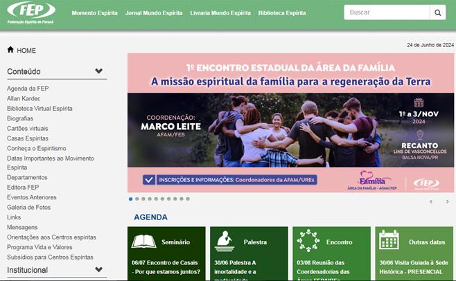Click the HOME house icon

click(10, 50)
